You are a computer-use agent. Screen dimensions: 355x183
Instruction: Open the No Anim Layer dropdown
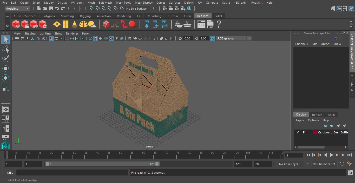291,164
